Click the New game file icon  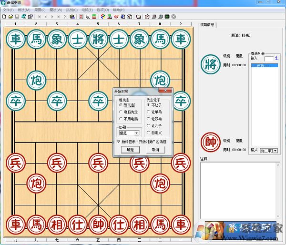pyautogui.click(x=4, y=17)
